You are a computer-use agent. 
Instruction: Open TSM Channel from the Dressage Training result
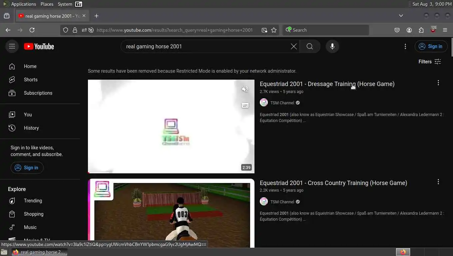pyautogui.click(x=282, y=103)
